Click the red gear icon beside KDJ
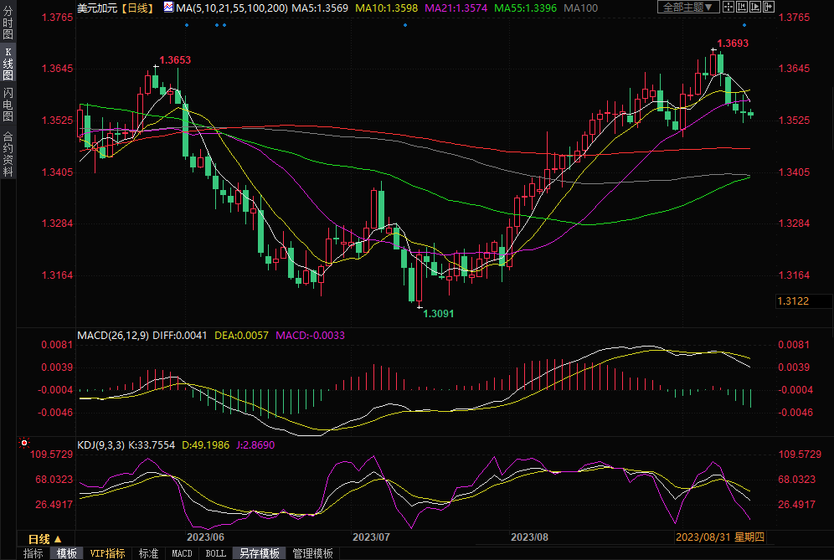The height and width of the screenshot is (560, 834). click(24, 443)
